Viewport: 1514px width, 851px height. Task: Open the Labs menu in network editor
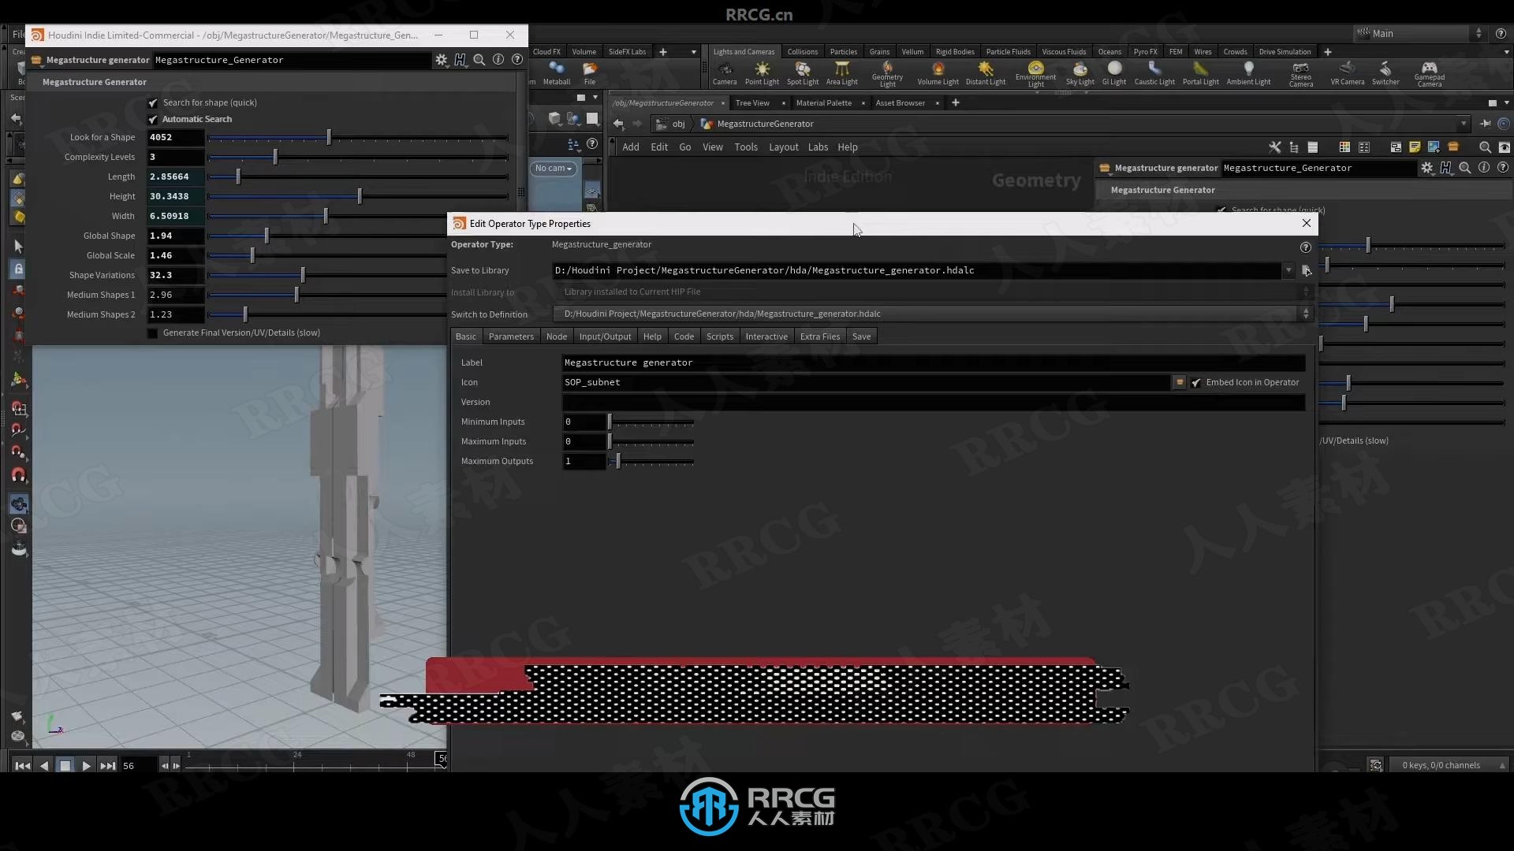click(x=818, y=147)
